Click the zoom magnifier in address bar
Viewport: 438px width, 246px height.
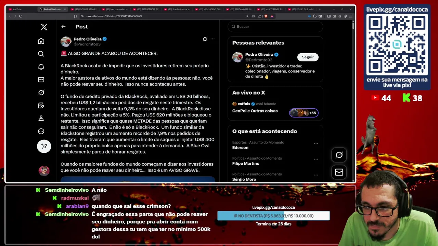(x=247, y=16)
